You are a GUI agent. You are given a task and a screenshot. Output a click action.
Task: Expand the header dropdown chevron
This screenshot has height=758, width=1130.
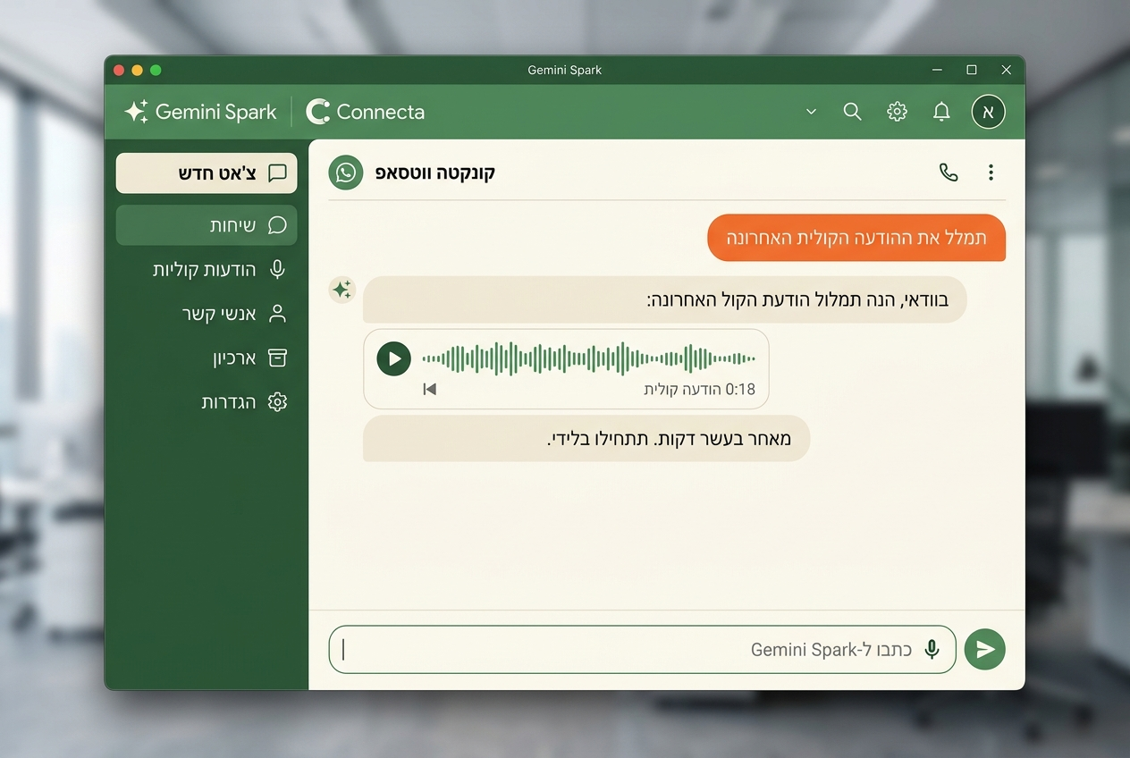point(812,112)
